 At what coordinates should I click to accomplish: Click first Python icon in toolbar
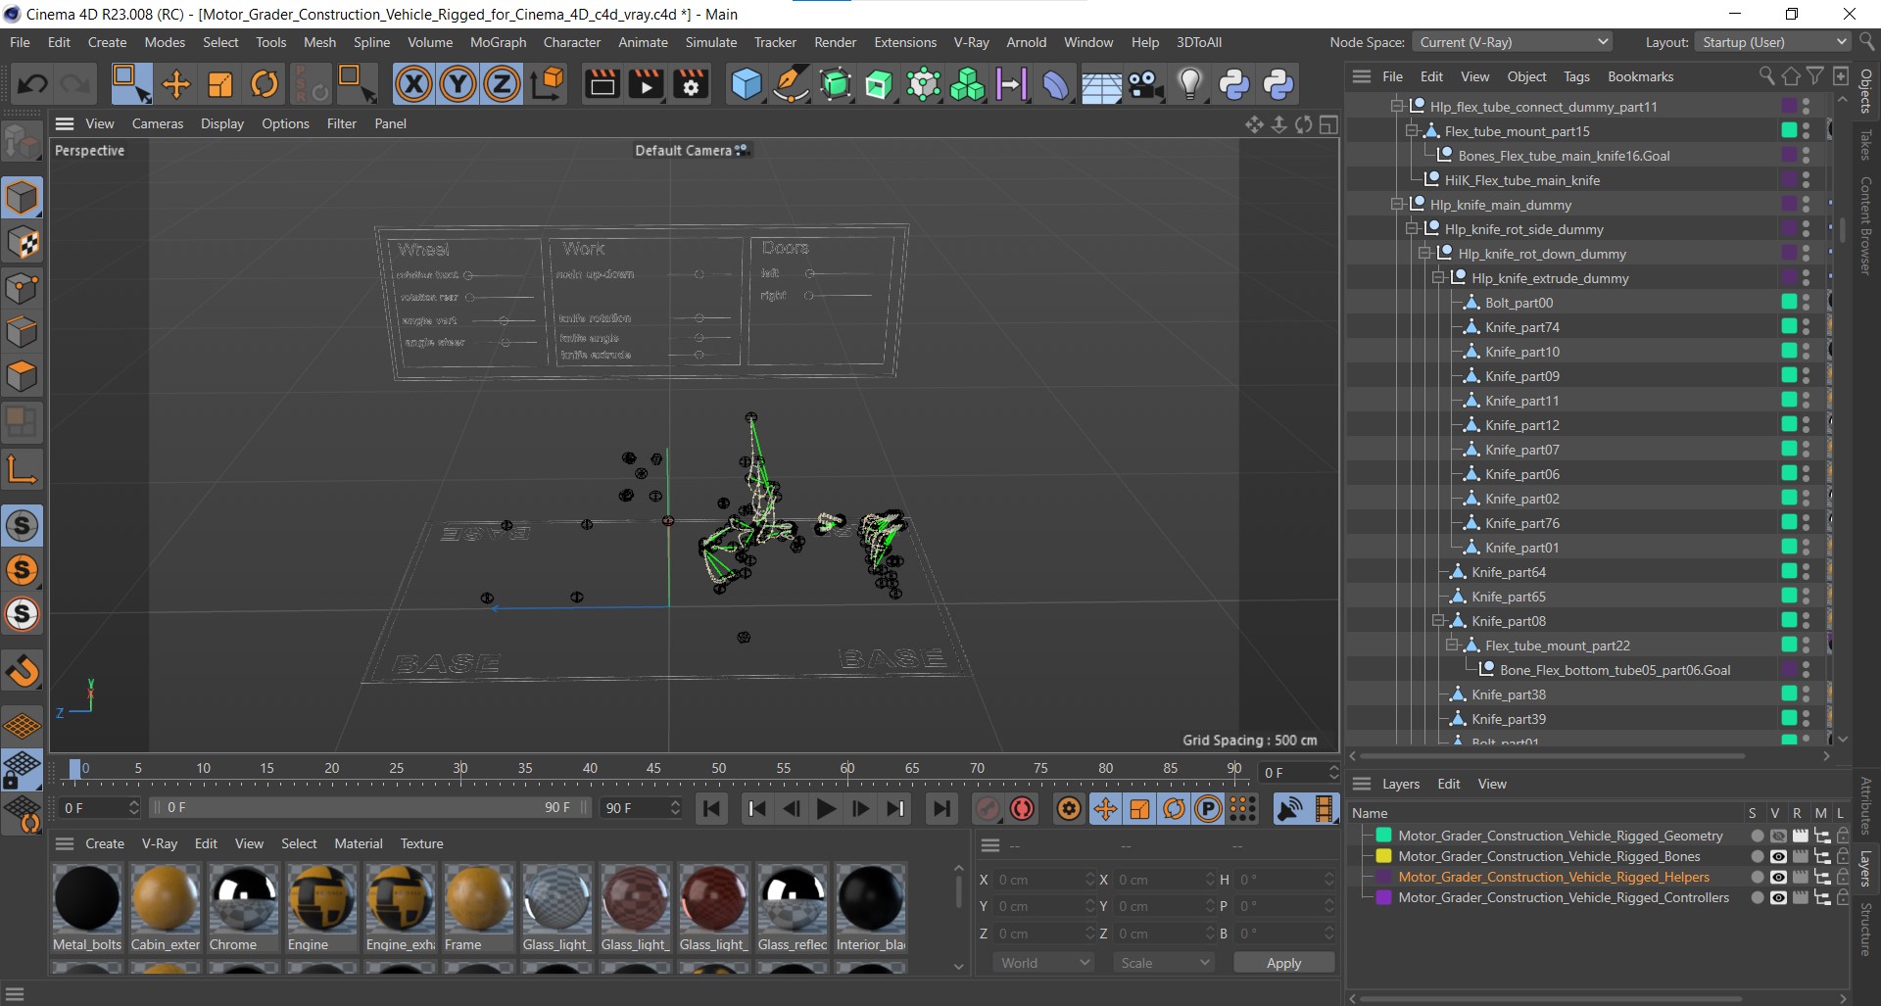click(1233, 84)
